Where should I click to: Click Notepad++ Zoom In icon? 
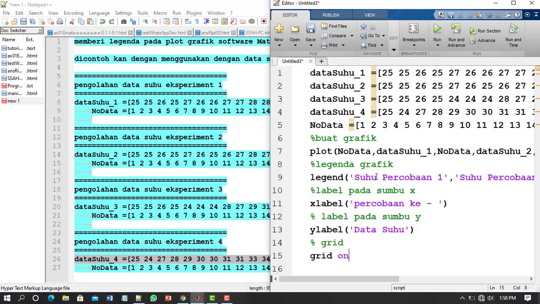coord(145,22)
